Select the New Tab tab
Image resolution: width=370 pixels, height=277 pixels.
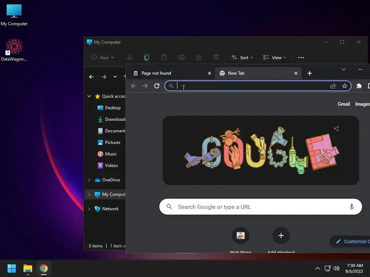[258, 73]
